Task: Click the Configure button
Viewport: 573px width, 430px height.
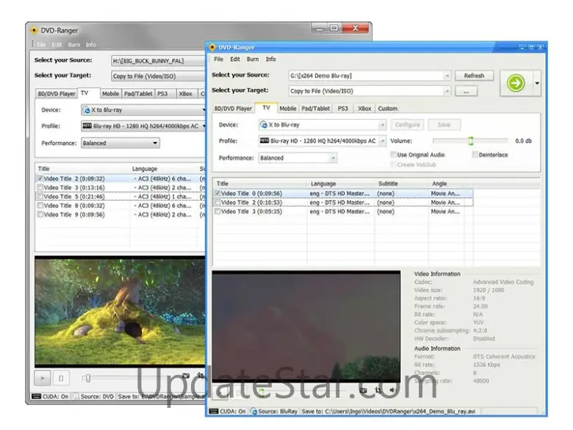Action: coord(408,125)
